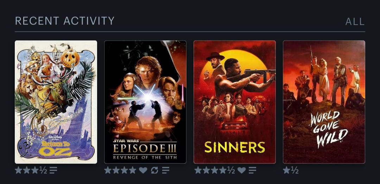Open the review icon under Return to Oz
Viewport: 380px width, 184px height.
tap(53, 170)
